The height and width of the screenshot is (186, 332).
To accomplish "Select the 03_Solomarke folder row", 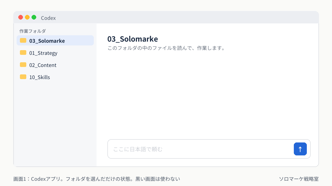I will [55, 41].
